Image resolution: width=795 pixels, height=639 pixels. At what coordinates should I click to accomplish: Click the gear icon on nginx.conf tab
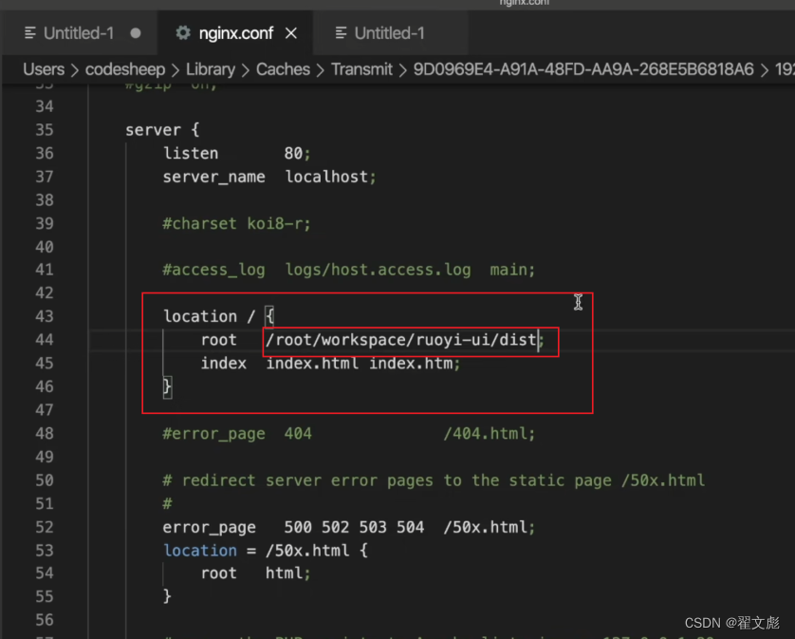183,33
